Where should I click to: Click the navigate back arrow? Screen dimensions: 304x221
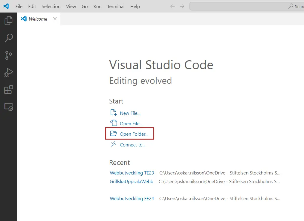(172, 6)
